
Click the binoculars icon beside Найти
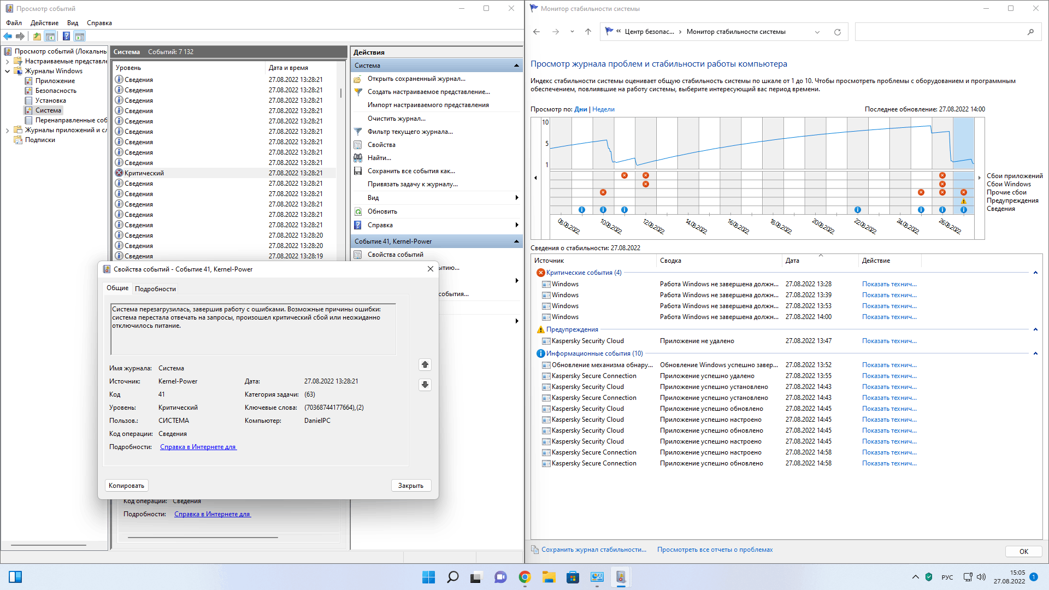(358, 158)
